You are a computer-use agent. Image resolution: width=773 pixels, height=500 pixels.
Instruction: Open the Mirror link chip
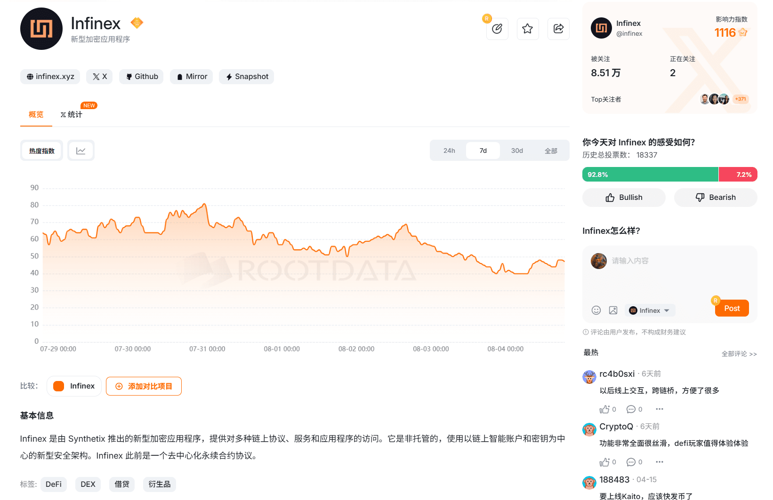(x=192, y=77)
